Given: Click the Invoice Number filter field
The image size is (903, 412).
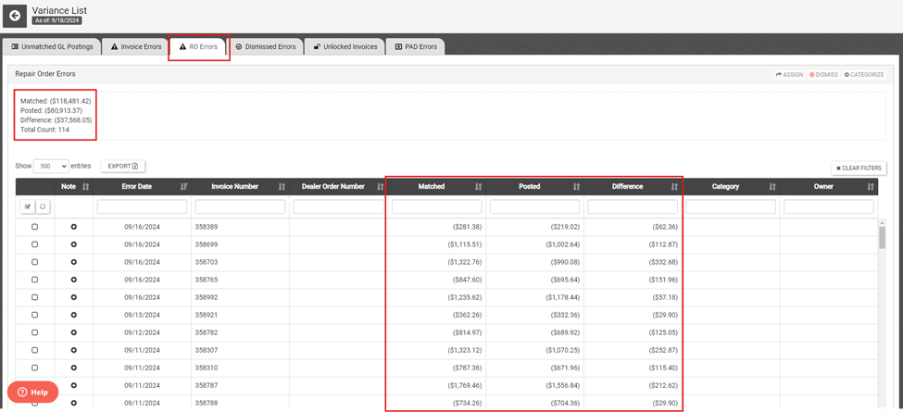Looking at the screenshot, I should point(240,206).
